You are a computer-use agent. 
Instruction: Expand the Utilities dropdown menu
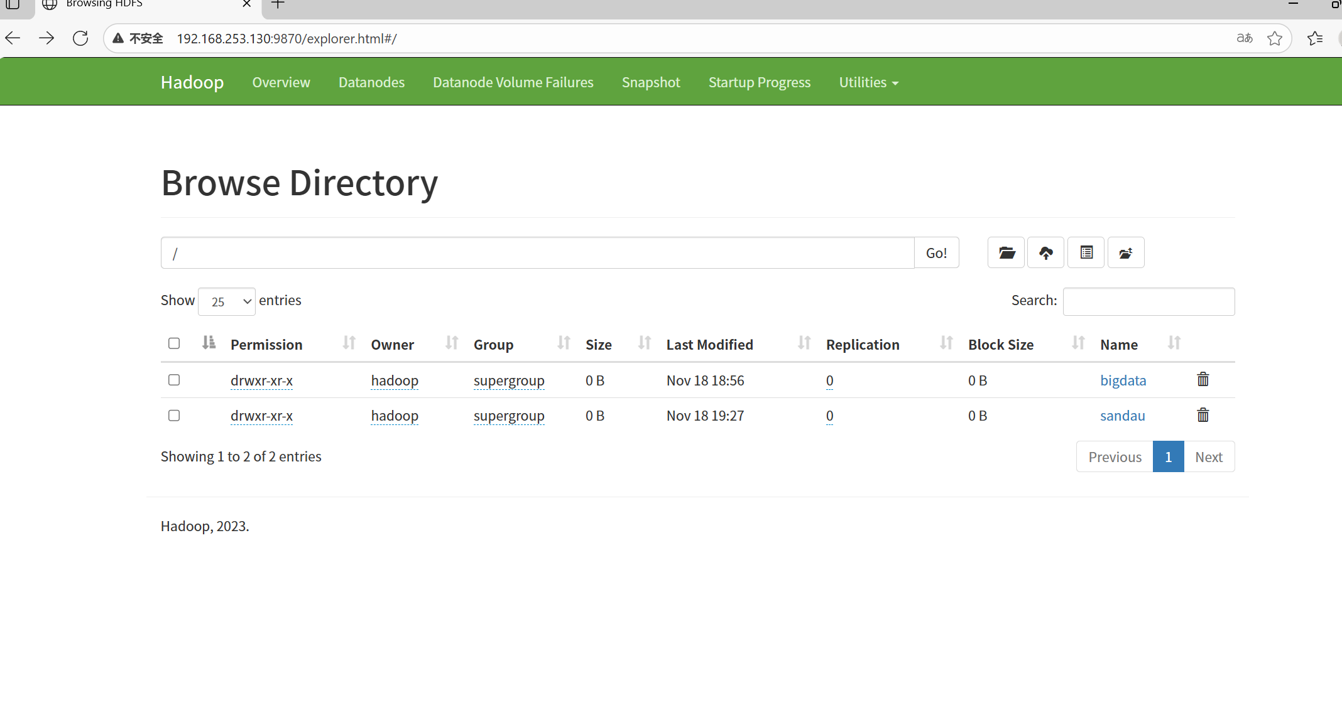click(868, 82)
